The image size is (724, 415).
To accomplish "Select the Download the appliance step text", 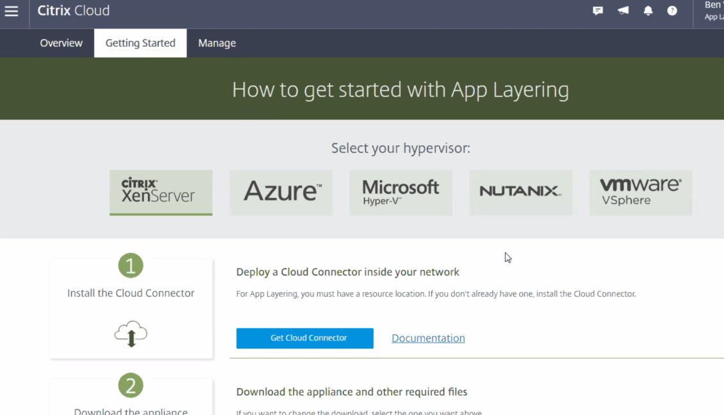I will [131, 411].
